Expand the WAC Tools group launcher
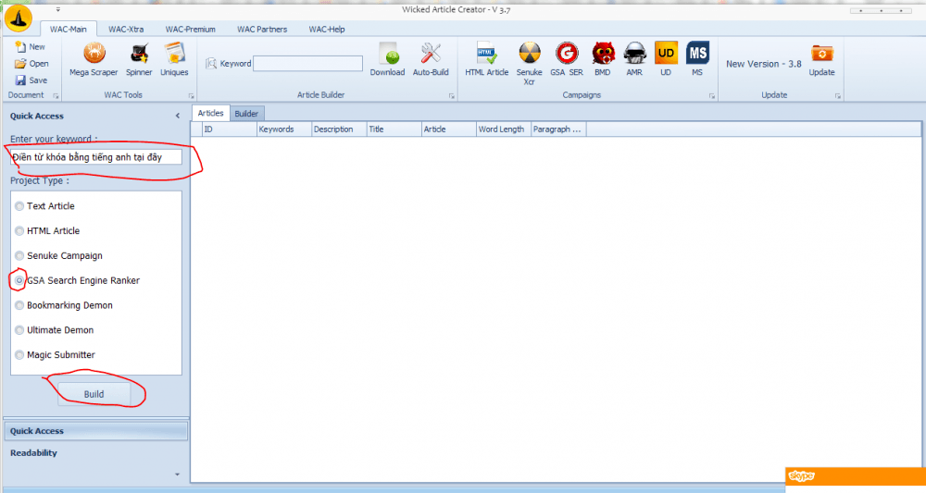926x493 pixels. point(192,95)
